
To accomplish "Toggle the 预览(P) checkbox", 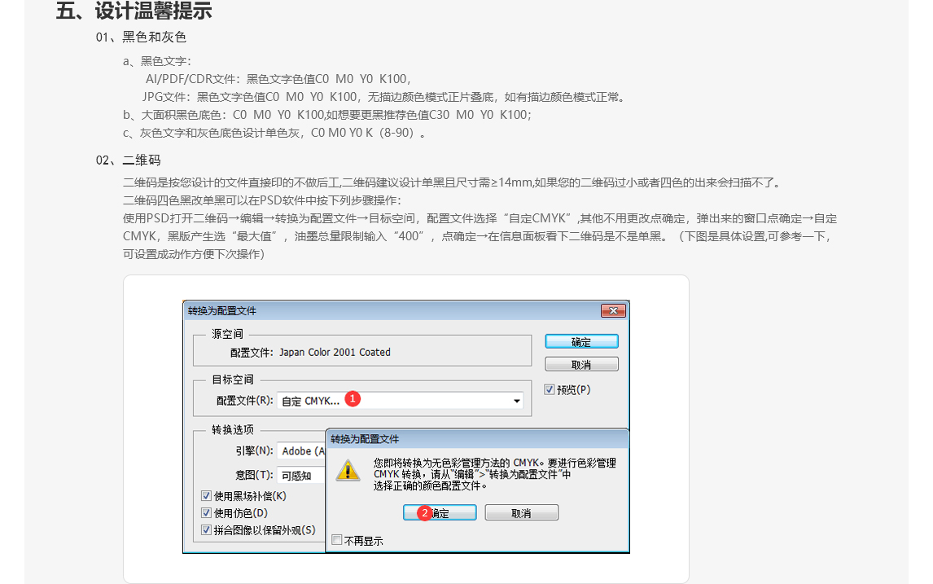I will (550, 389).
